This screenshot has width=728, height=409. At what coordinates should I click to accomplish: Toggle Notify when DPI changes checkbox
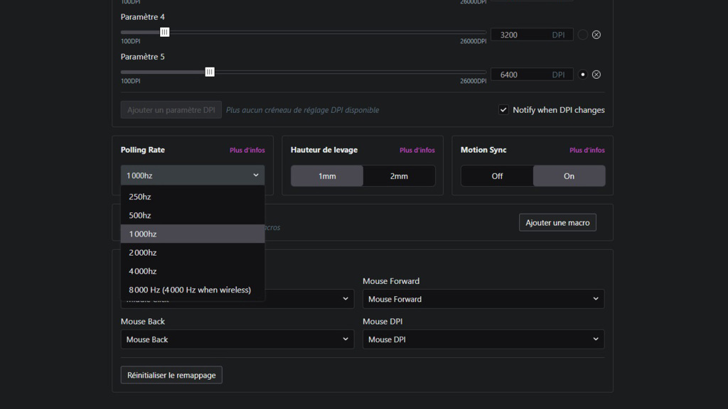pos(503,110)
